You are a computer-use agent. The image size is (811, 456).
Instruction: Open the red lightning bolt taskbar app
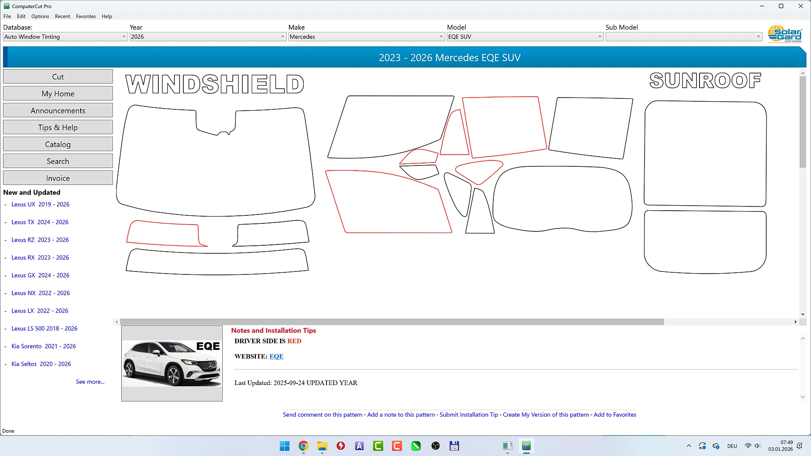(341, 446)
